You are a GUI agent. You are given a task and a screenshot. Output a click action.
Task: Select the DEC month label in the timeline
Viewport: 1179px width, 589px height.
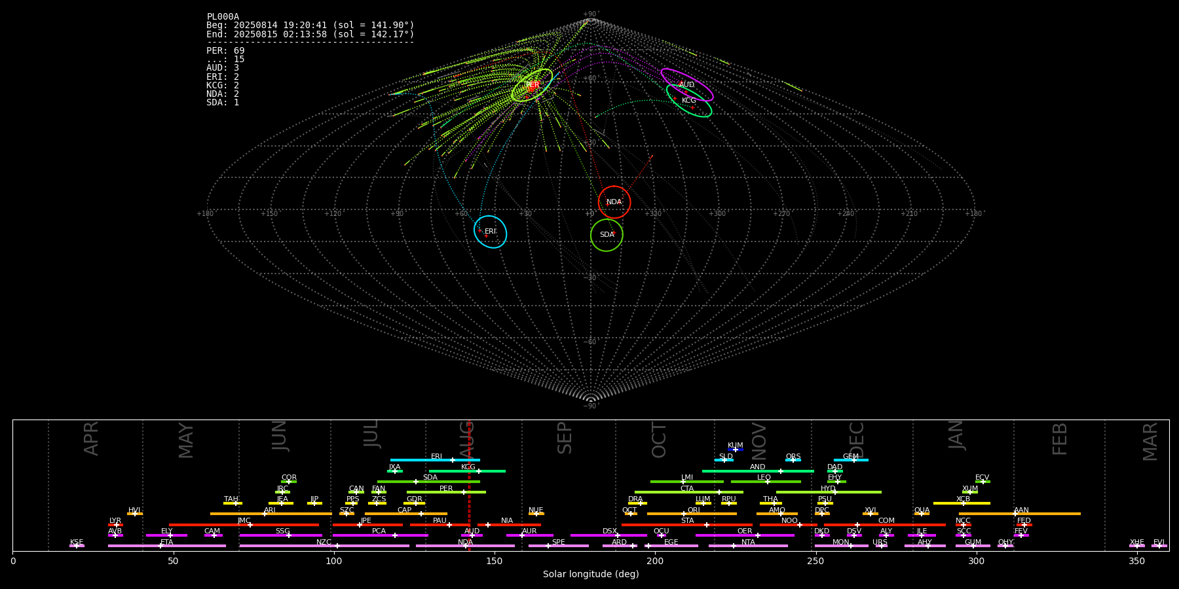coord(857,440)
